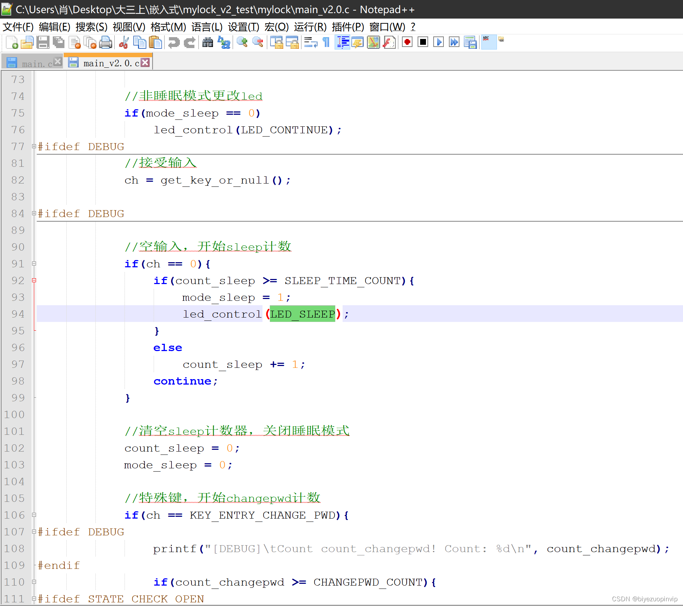Open the ? help menu
This screenshot has height=606, width=683.
tap(413, 27)
